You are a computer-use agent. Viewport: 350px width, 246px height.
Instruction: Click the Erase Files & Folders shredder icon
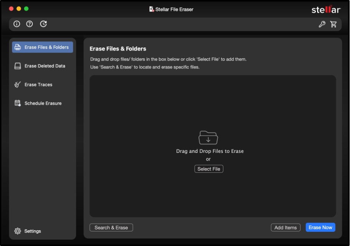(x=18, y=47)
